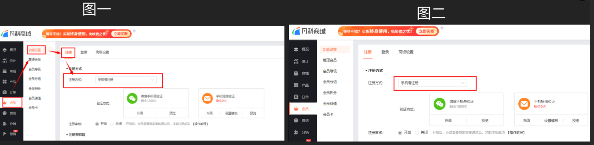Open 统计 chart icon in 图二 sidebar
The width and height of the screenshot is (594, 145).
pyautogui.click(x=296, y=62)
